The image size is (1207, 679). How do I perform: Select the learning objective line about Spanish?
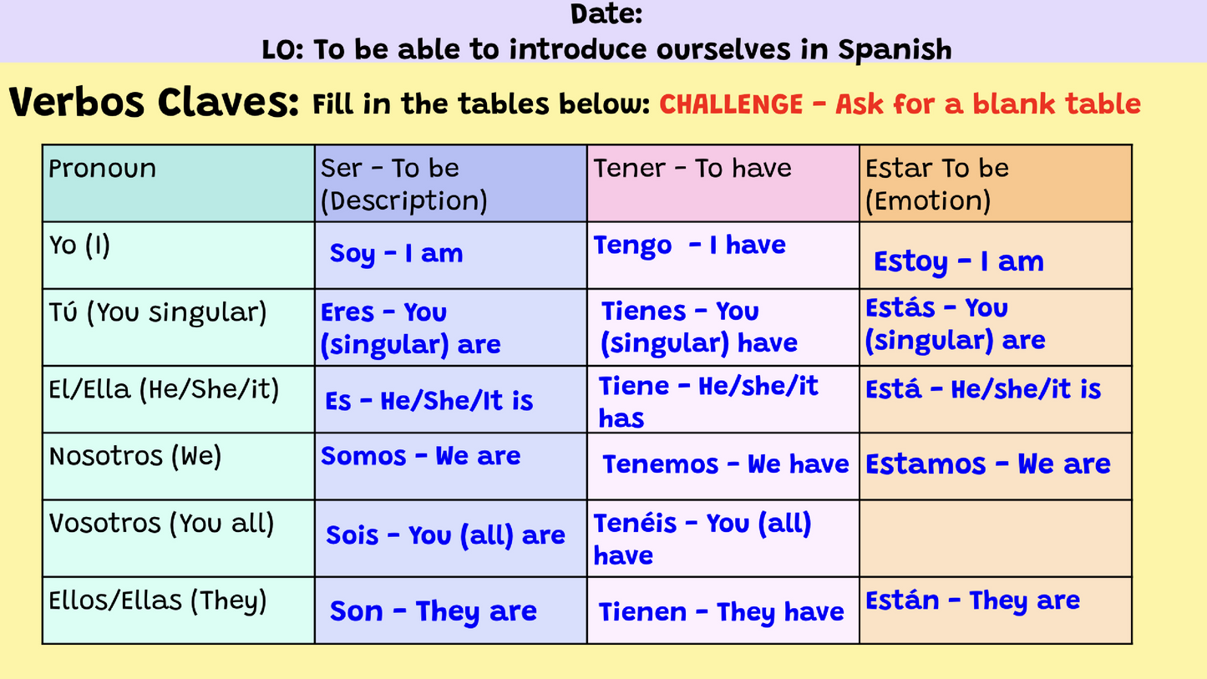tap(606, 49)
